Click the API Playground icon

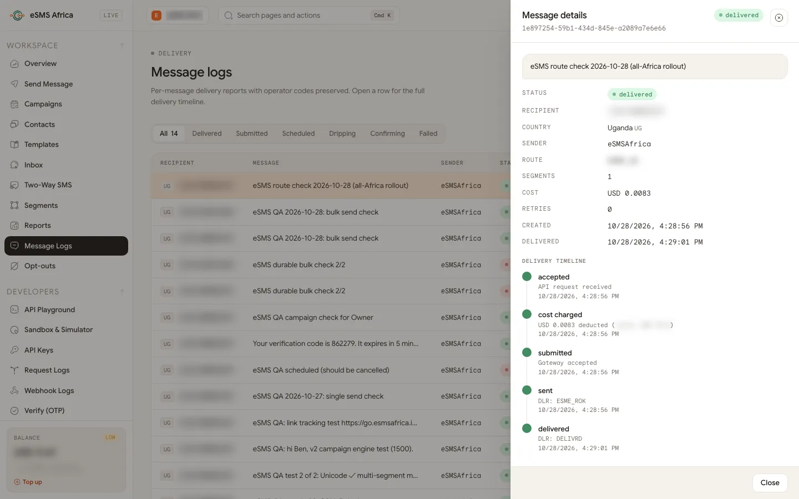pyautogui.click(x=14, y=310)
